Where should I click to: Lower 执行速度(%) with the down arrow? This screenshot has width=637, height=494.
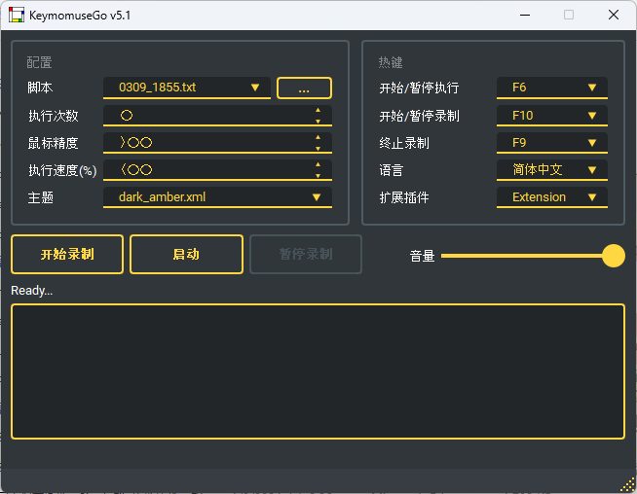coord(318,175)
